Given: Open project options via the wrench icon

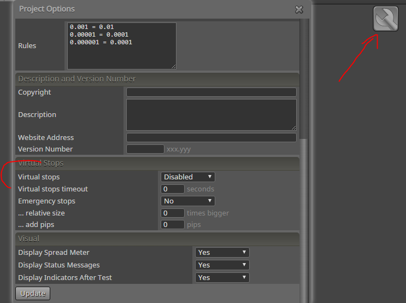Looking at the screenshot, I should [386, 19].
